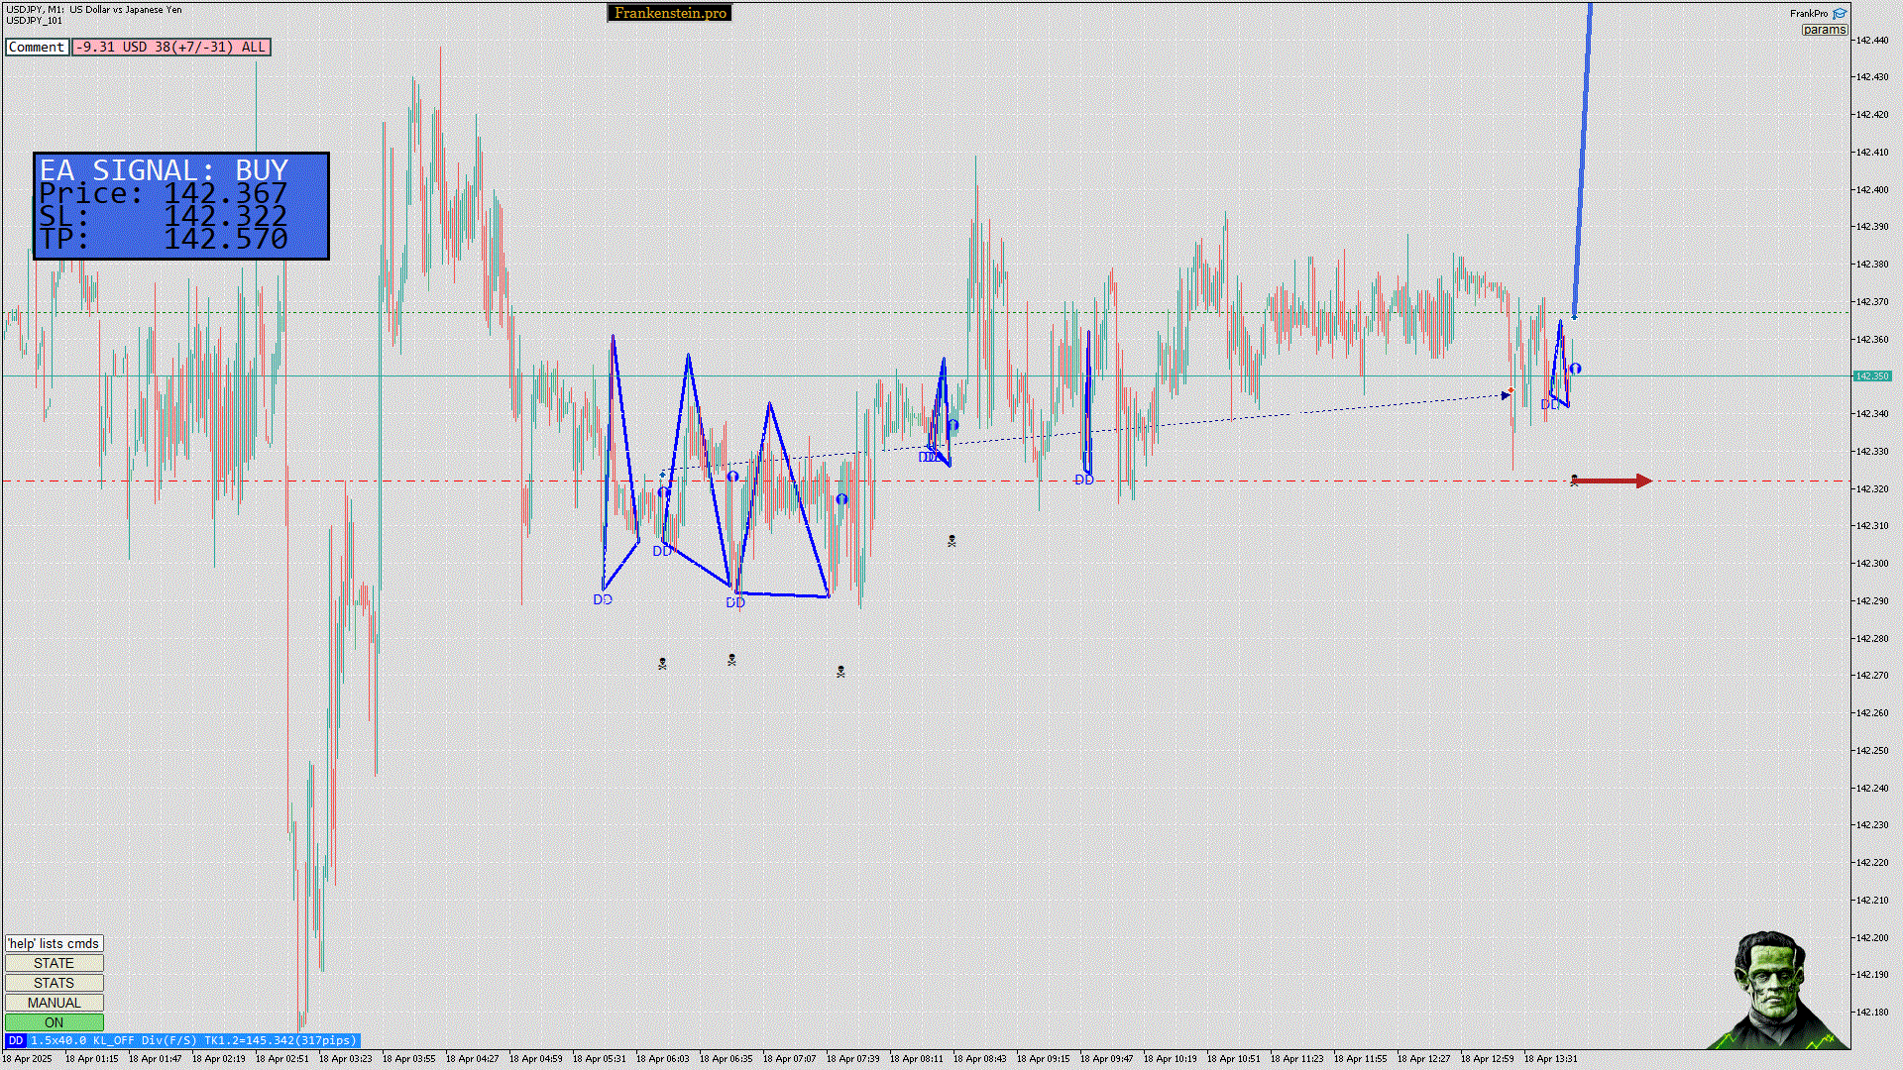Click the red stop-loss arrow
The image size is (1903, 1070).
click(x=1614, y=481)
